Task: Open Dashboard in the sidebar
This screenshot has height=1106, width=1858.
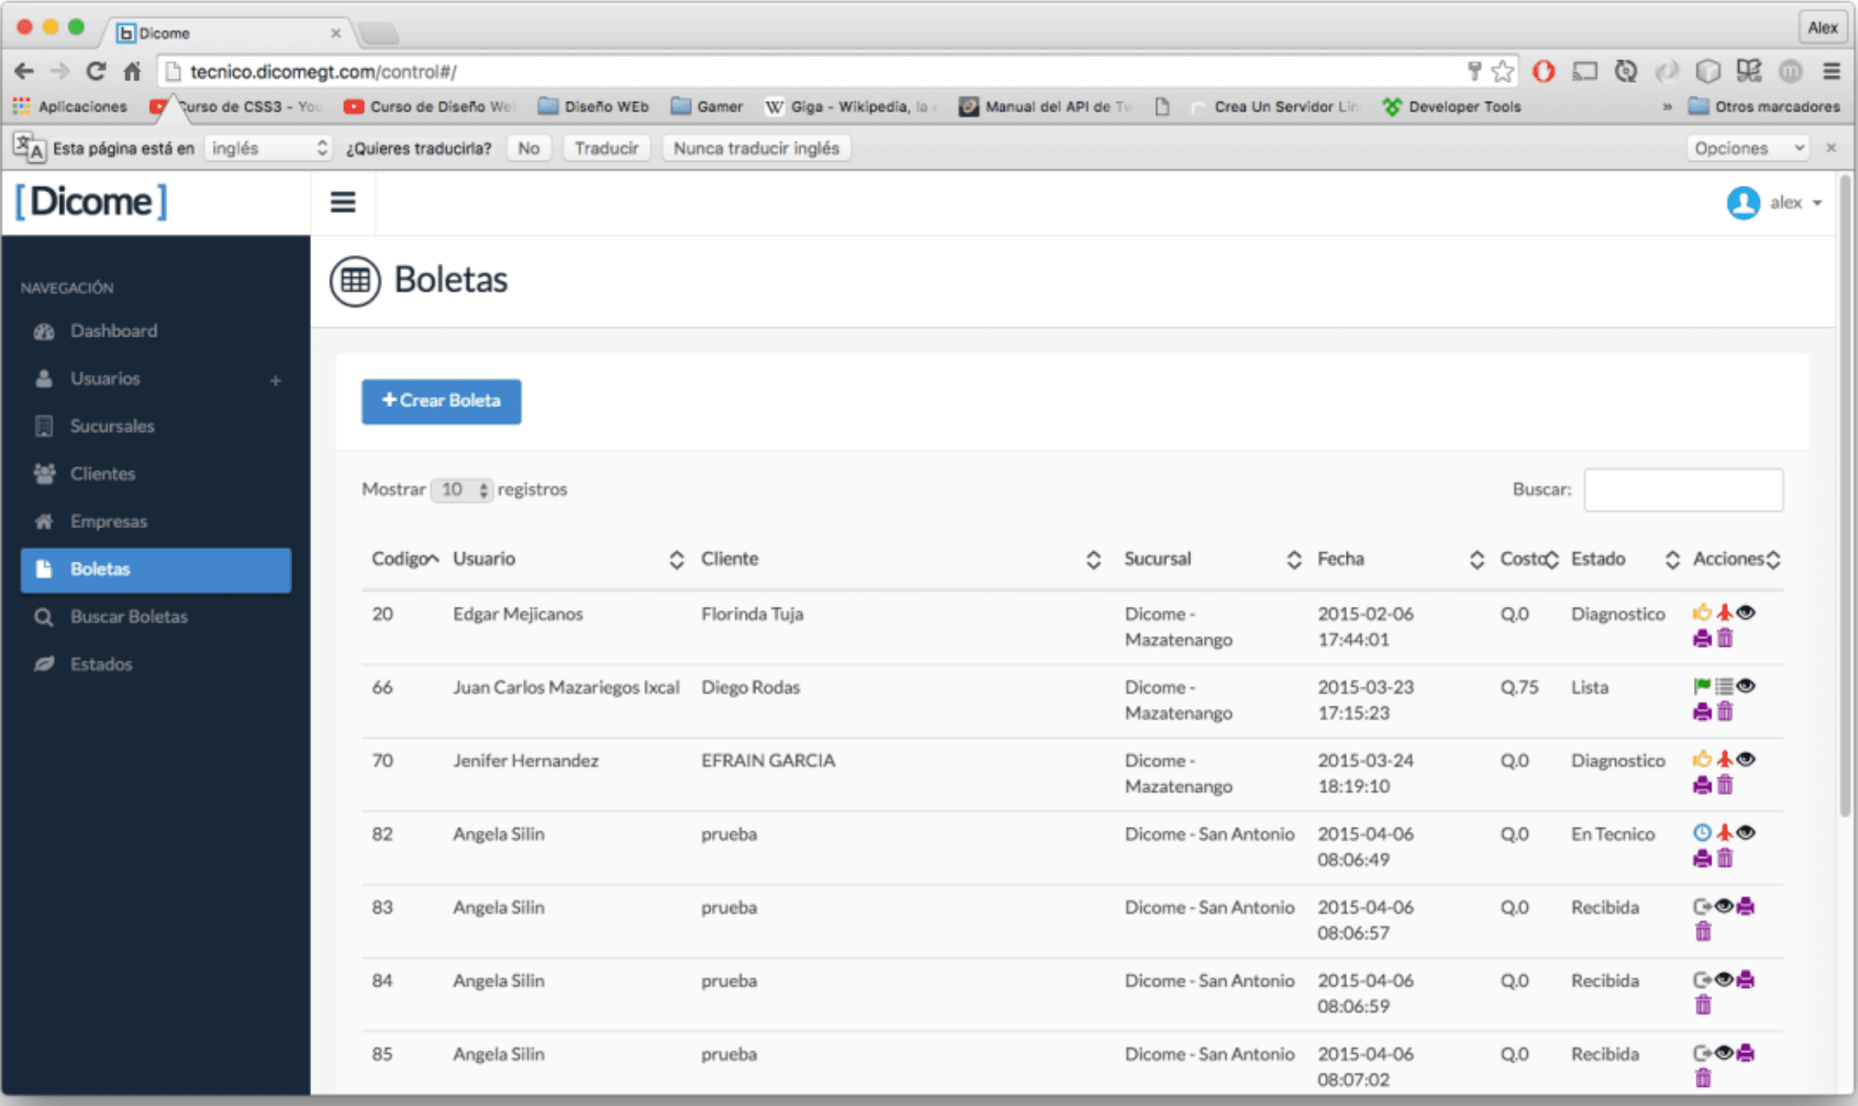Action: pyautogui.click(x=113, y=330)
